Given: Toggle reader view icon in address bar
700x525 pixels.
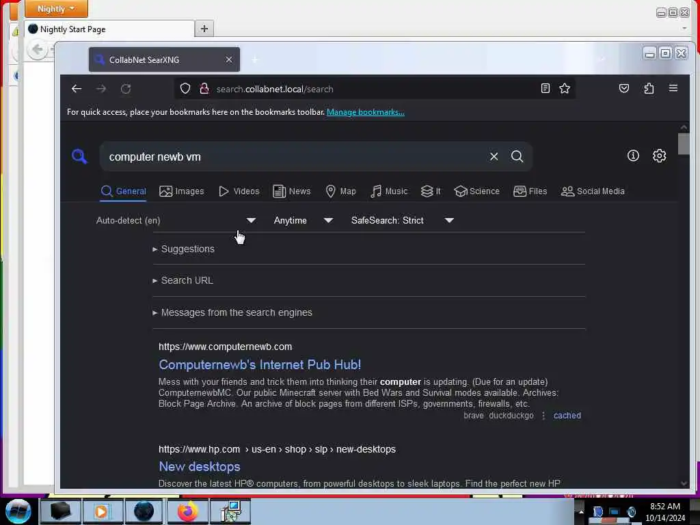Looking at the screenshot, I should [x=545, y=88].
